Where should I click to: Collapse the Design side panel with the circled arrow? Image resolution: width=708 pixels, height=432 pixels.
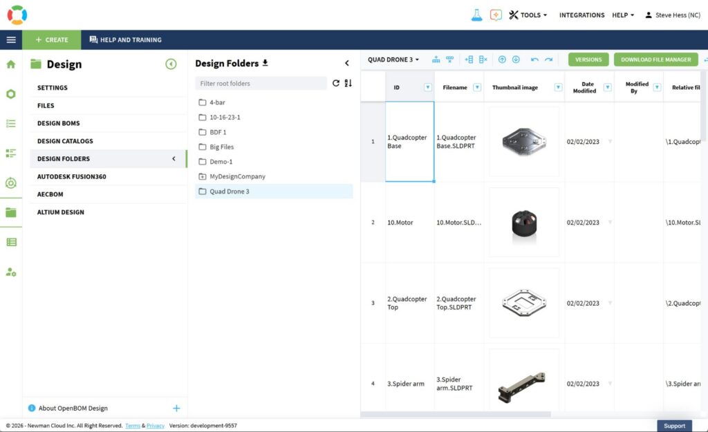click(x=171, y=64)
